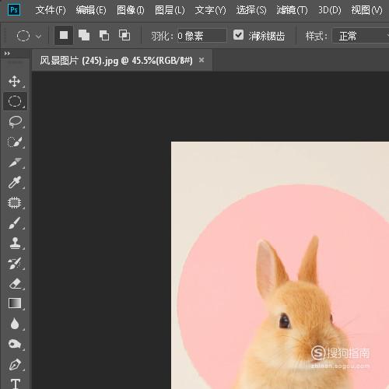The width and height of the screenshot is (389, 389).
Task: Select the Sponge tool icon
Action: [x=15, y=344]
